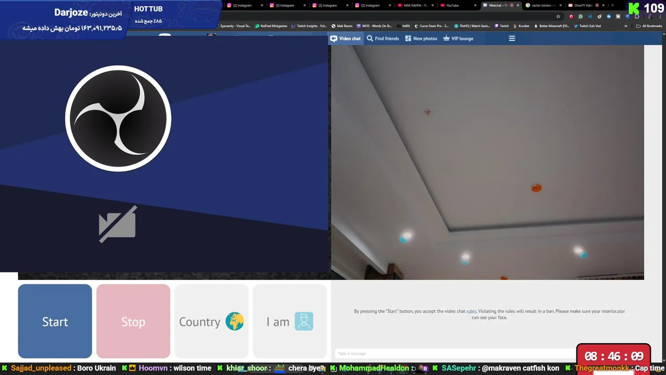Open the FlixHQ bookmark
This screenshot has height=375, width=666.
(472, 26)
